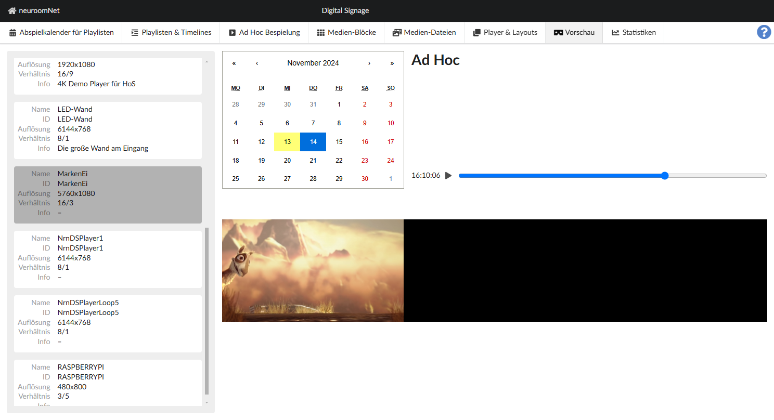Viewport: 774px width, 420px height.
Task: Jump back a year with double arrow
Action: (x=234, y=63)
